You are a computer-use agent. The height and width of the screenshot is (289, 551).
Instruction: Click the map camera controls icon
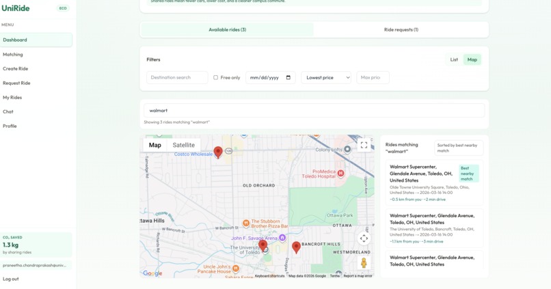pos(364,238)
